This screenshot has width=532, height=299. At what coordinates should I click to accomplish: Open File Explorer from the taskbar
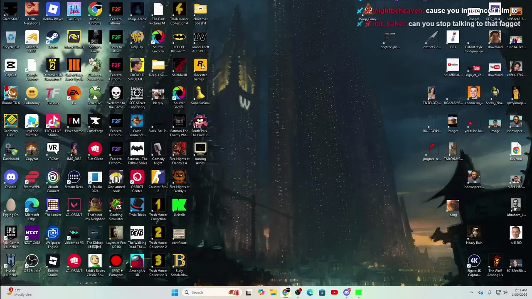pyautogui.click(x=273, y=292)
